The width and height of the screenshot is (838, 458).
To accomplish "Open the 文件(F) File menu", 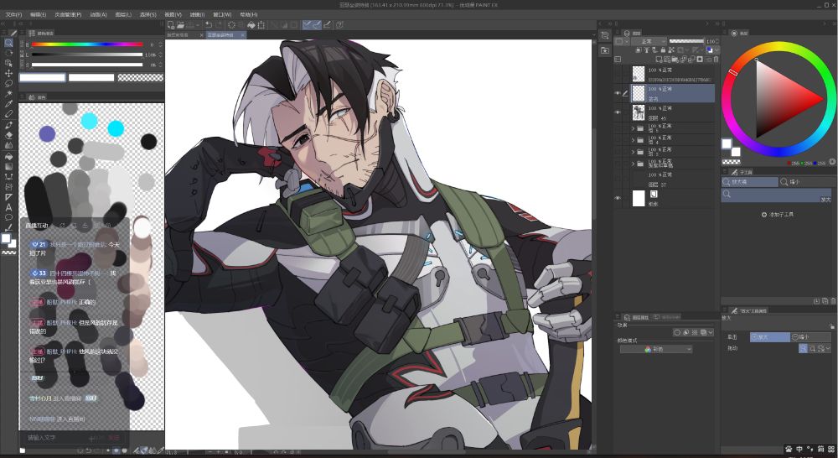I will (x=13, y=14).
